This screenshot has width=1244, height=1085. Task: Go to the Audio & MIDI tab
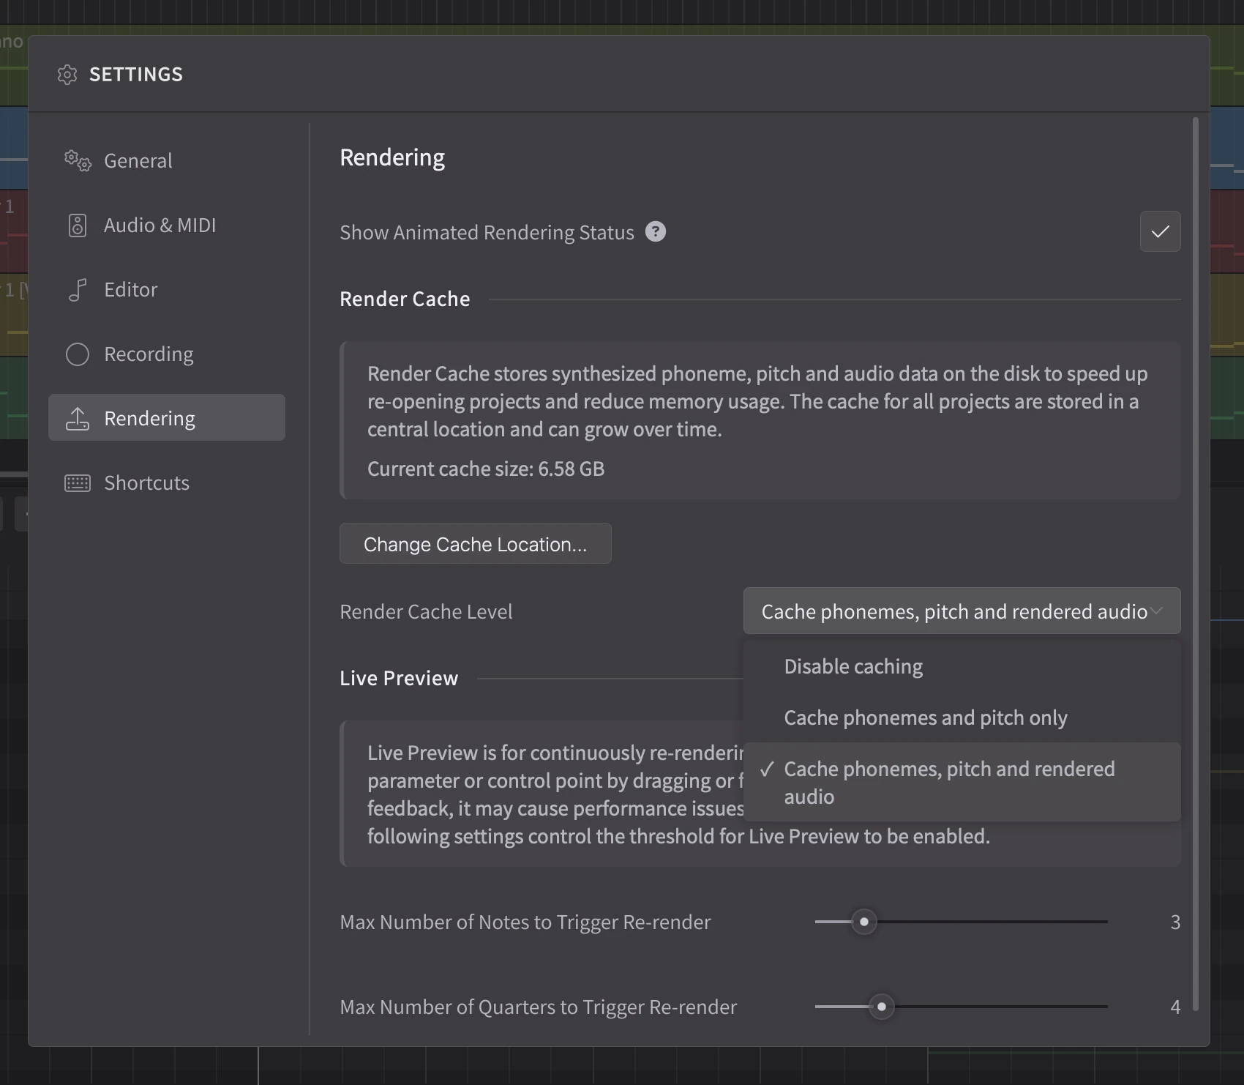tap(160, 225)
